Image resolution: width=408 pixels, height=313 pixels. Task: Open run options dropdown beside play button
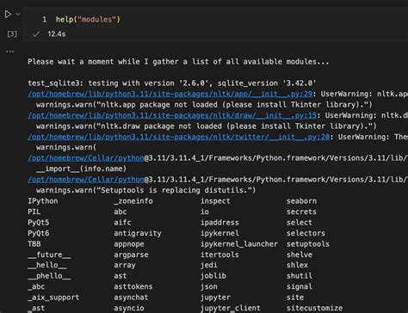point(18,14)
